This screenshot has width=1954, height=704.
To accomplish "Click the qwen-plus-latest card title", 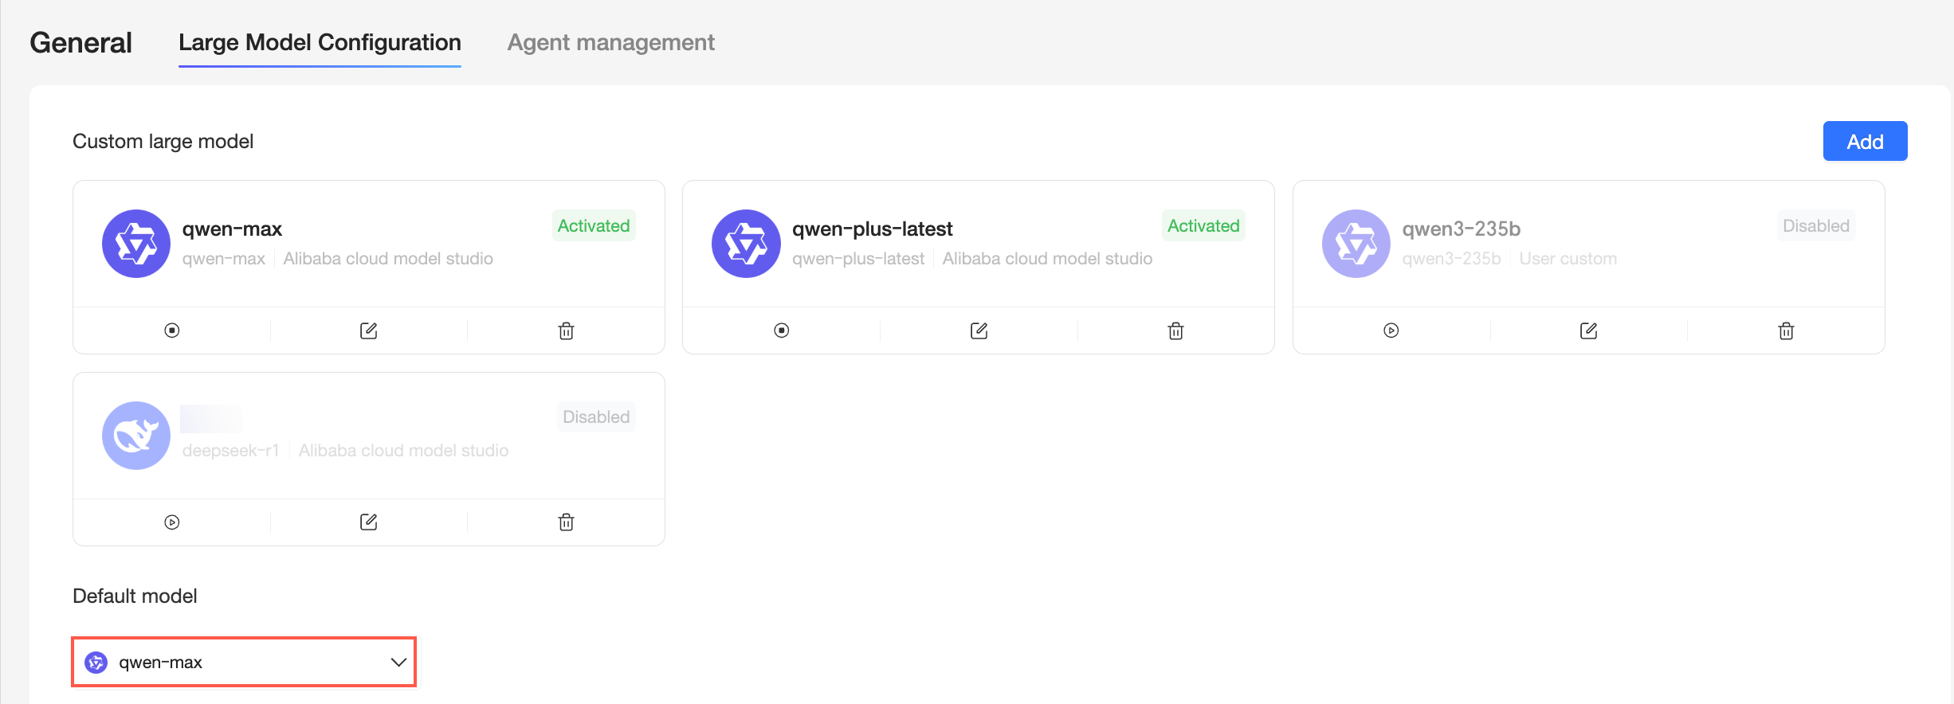I will (x=873, y=229).
